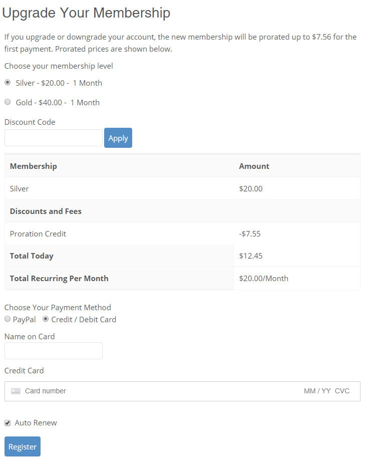The image size is (365, 460).
Task: Click the Upgrade Your Membership heading
Action: click(86, 13)
